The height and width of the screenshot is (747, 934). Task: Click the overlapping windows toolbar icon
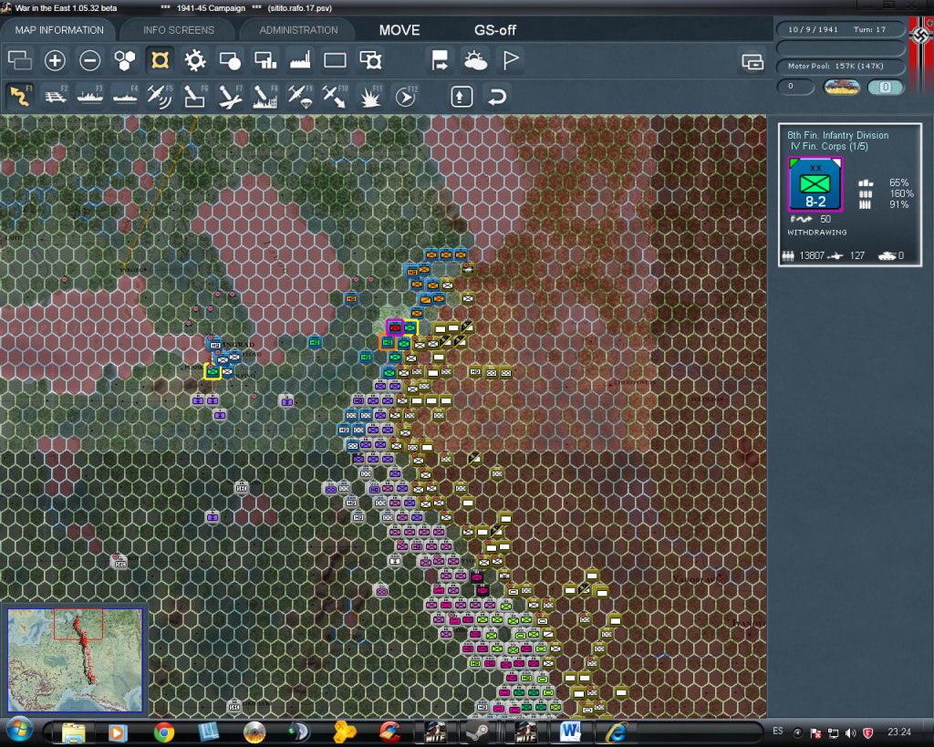20,60
